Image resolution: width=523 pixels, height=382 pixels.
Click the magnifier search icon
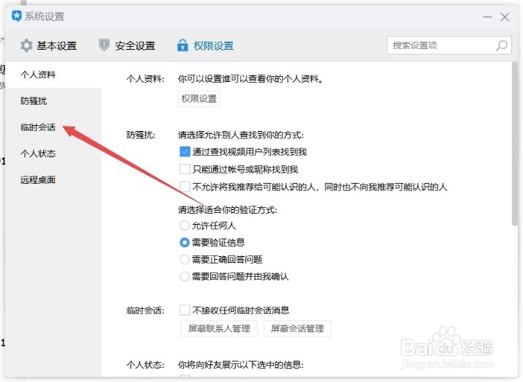(x=502, y=45)
